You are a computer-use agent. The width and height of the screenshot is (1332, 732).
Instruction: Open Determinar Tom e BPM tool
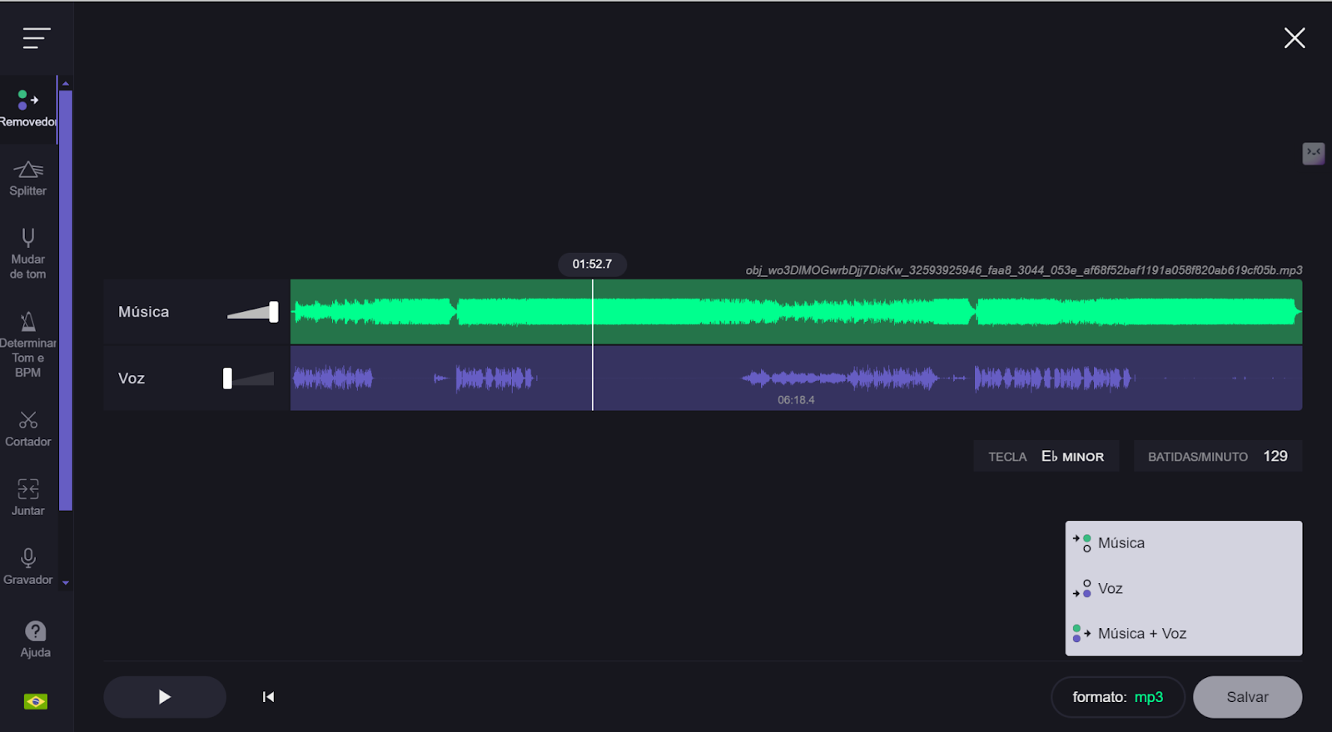(x=28, y=344)
